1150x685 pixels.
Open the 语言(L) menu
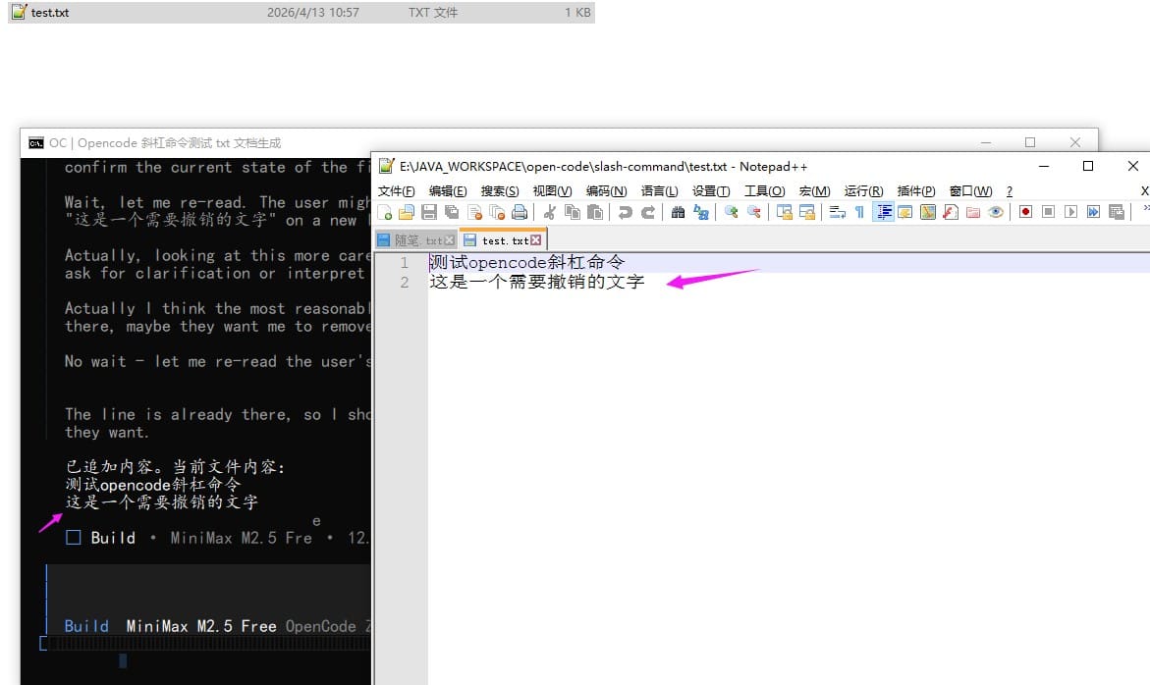tap(659, 191)
